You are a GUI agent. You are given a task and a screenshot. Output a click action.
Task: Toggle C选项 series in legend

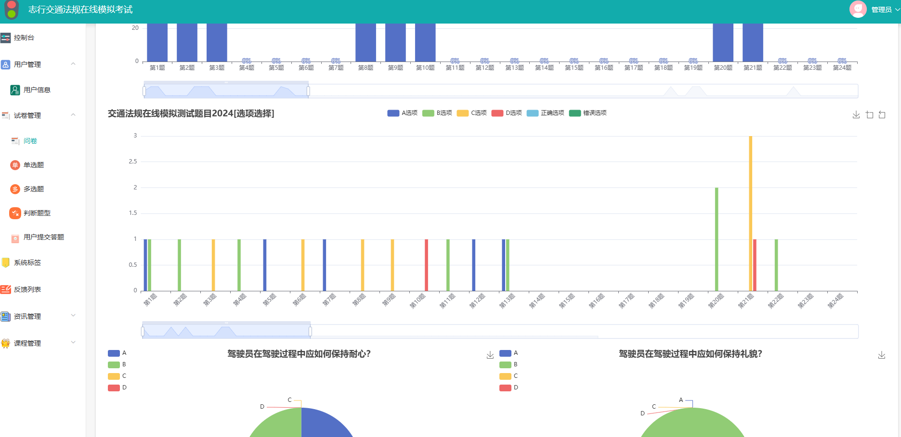tap(472, 113)
